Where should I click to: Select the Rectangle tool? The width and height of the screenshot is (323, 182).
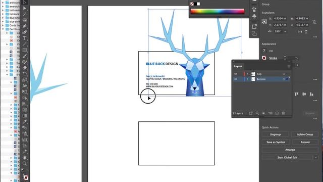pyautogui.click(x=25, y=50)
